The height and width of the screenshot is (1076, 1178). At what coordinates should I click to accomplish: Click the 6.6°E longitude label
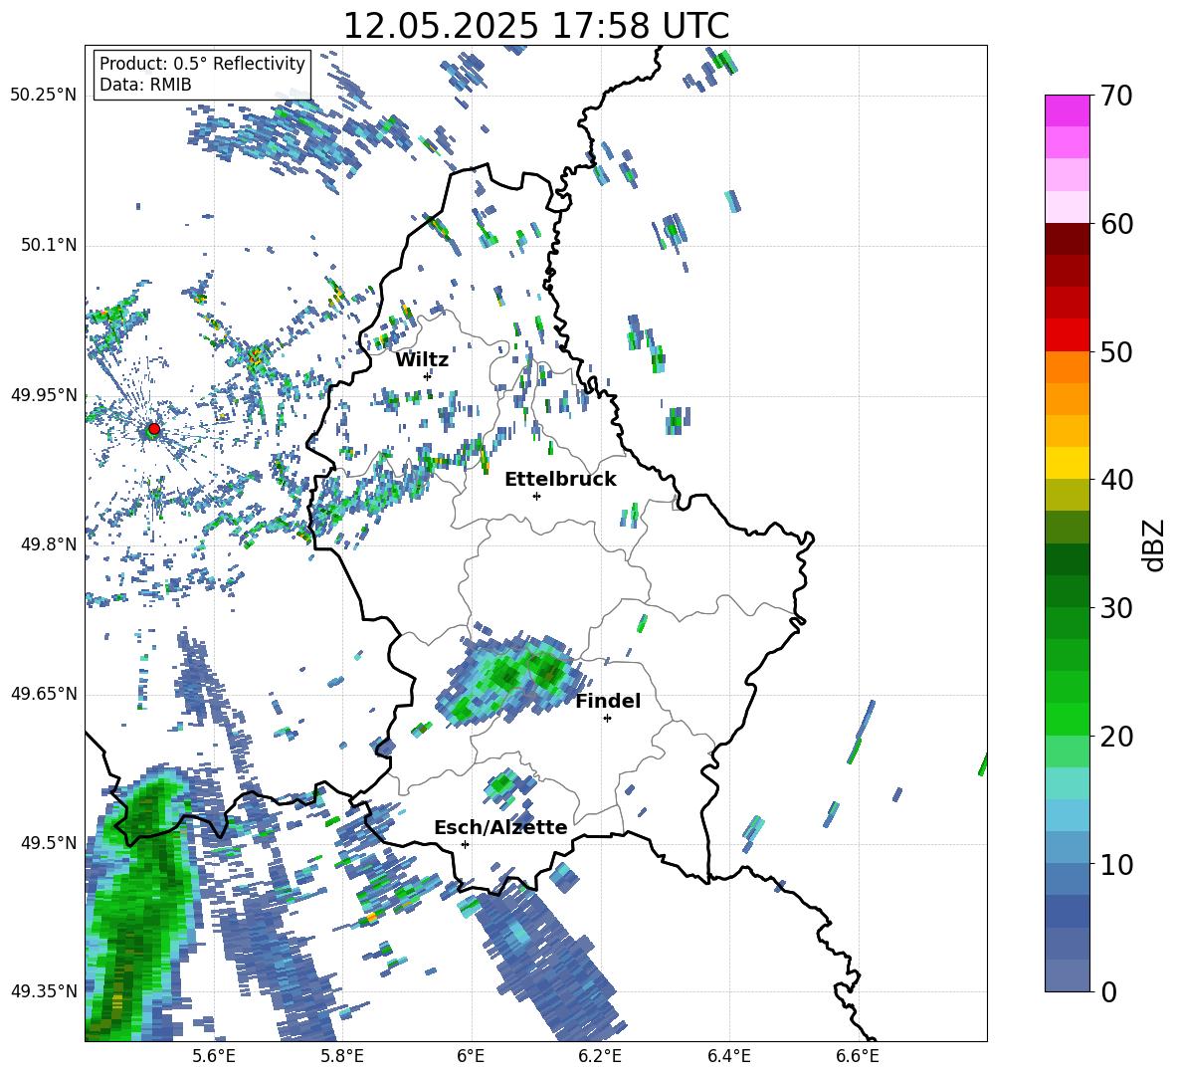click(858, 1056)
